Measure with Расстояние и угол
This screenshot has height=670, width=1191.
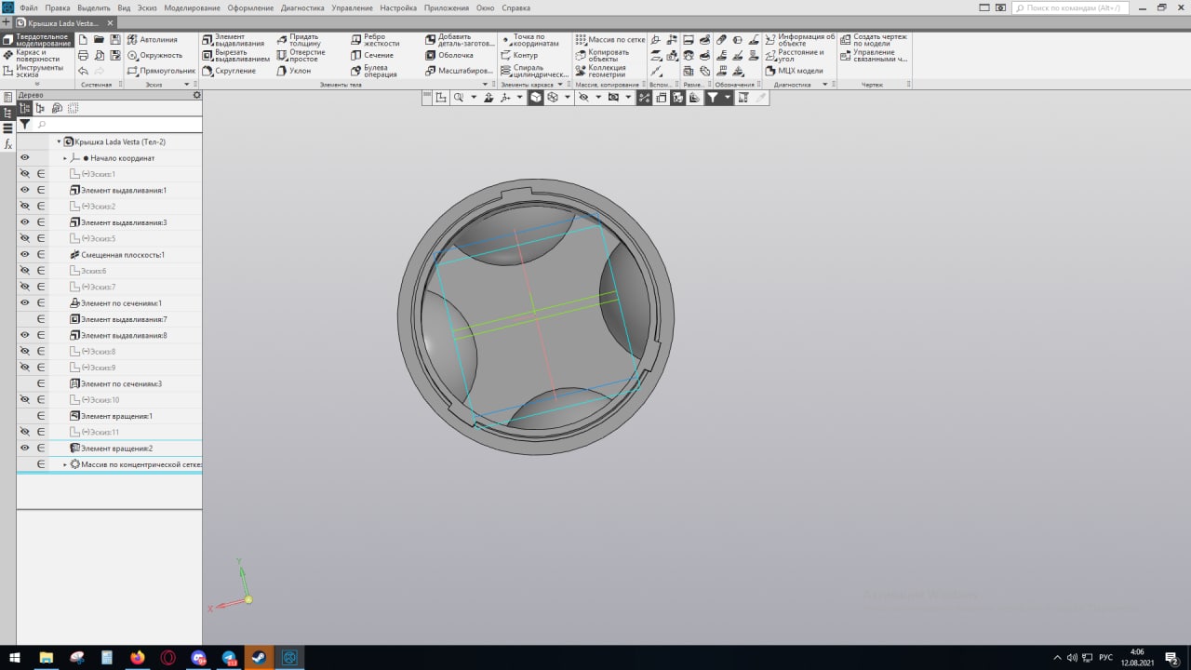pos(795,55)
